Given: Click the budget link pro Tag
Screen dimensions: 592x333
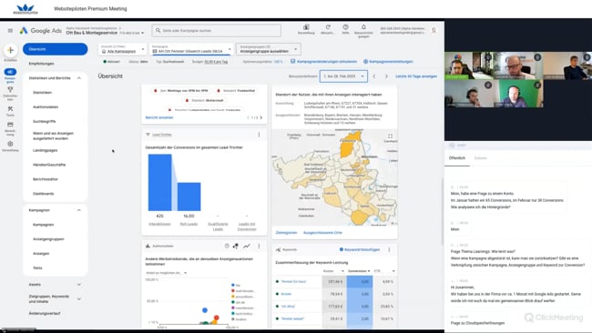Looking at the screenshot, I should 216,62.
